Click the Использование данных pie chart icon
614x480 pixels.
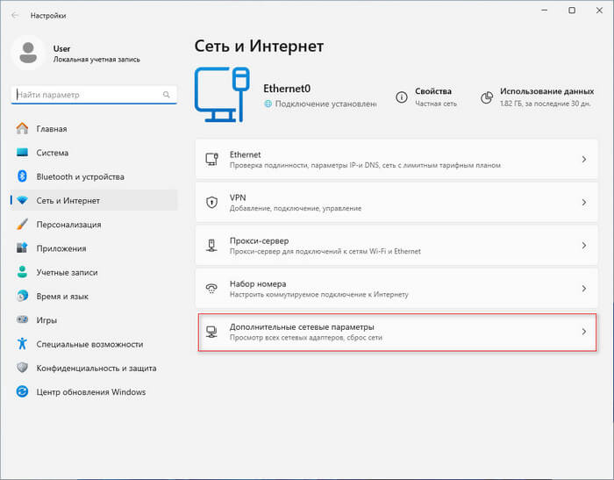point(486,97)
